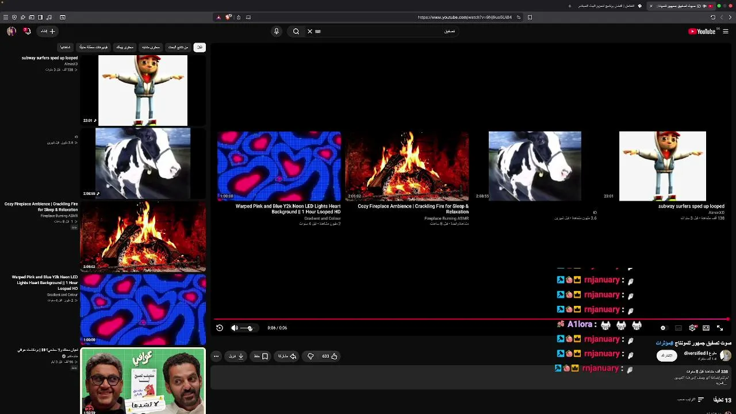736x414 pixels.
Task: Start voice search with the microphone
Action: click(277, 31)
